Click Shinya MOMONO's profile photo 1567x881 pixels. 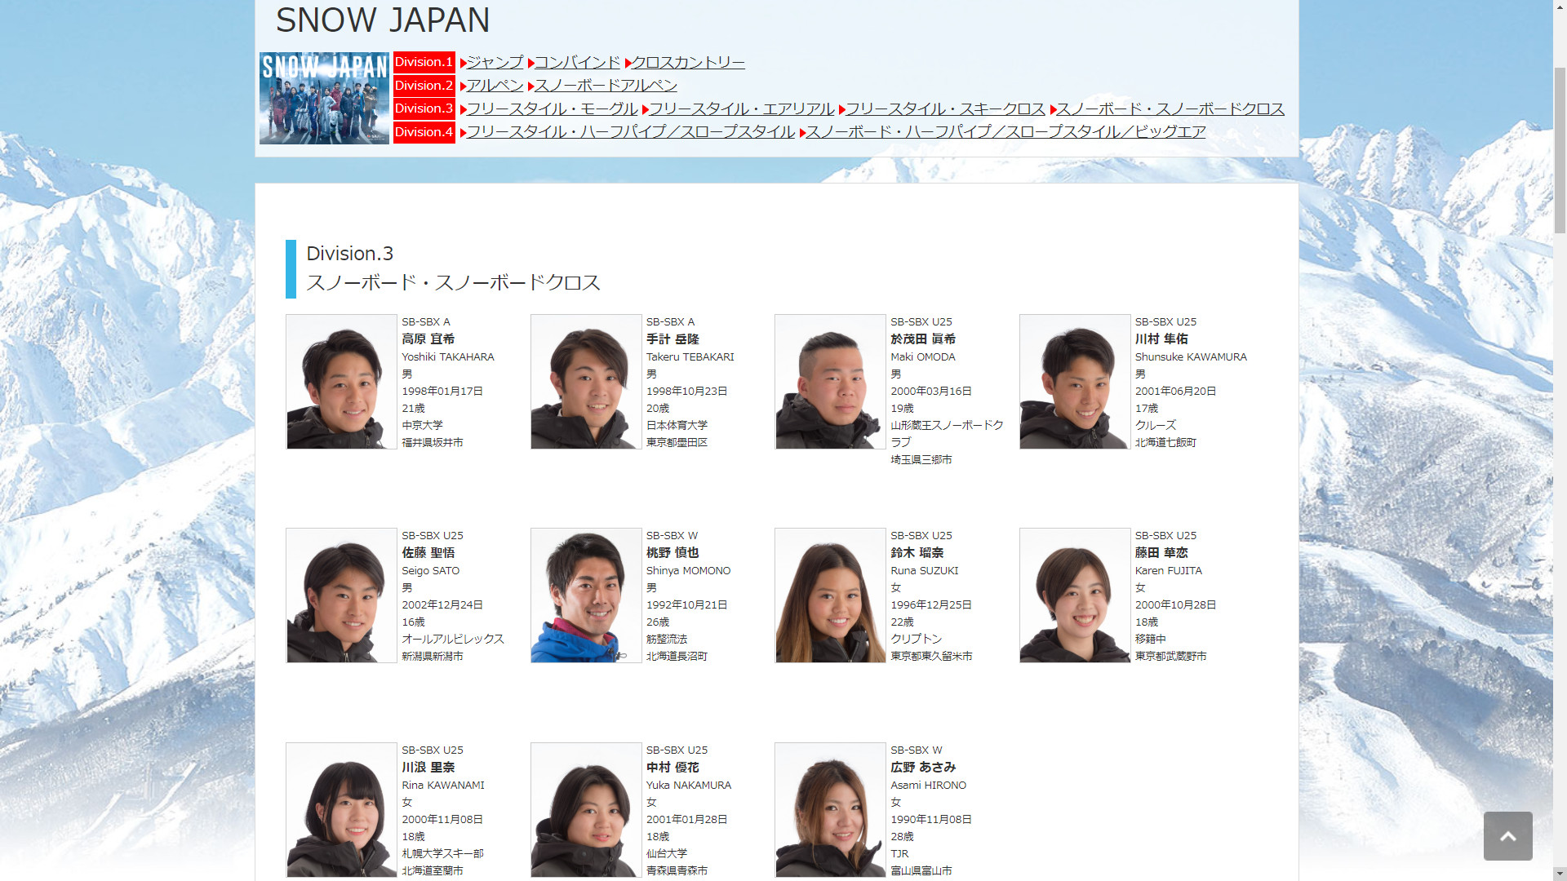(586, 595)
